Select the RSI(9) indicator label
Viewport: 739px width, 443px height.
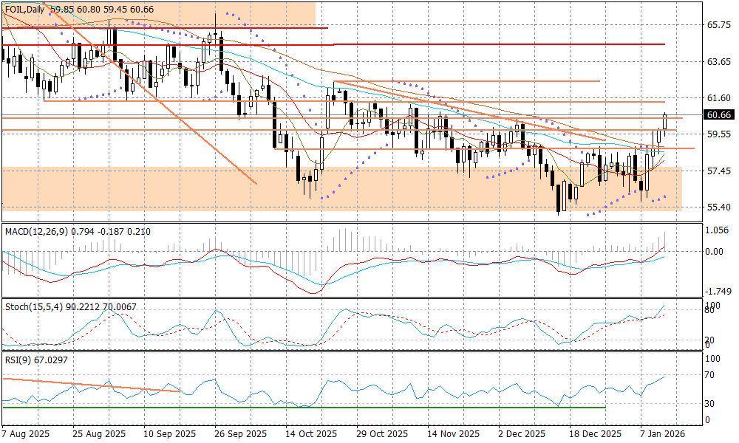pyautogui.click(x=18, y=360)
